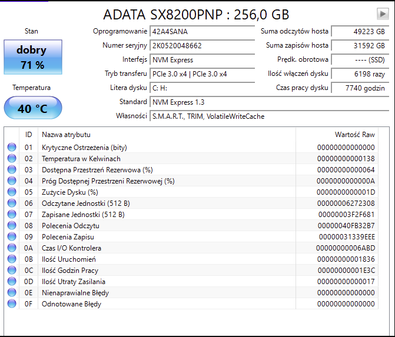
Task: Click the 40 °C temperature indicator
Action: tap(32, 109)
